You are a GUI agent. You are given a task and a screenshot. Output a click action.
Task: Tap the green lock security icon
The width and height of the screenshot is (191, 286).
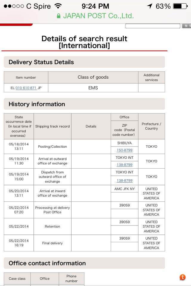click(x=58, y=16)
